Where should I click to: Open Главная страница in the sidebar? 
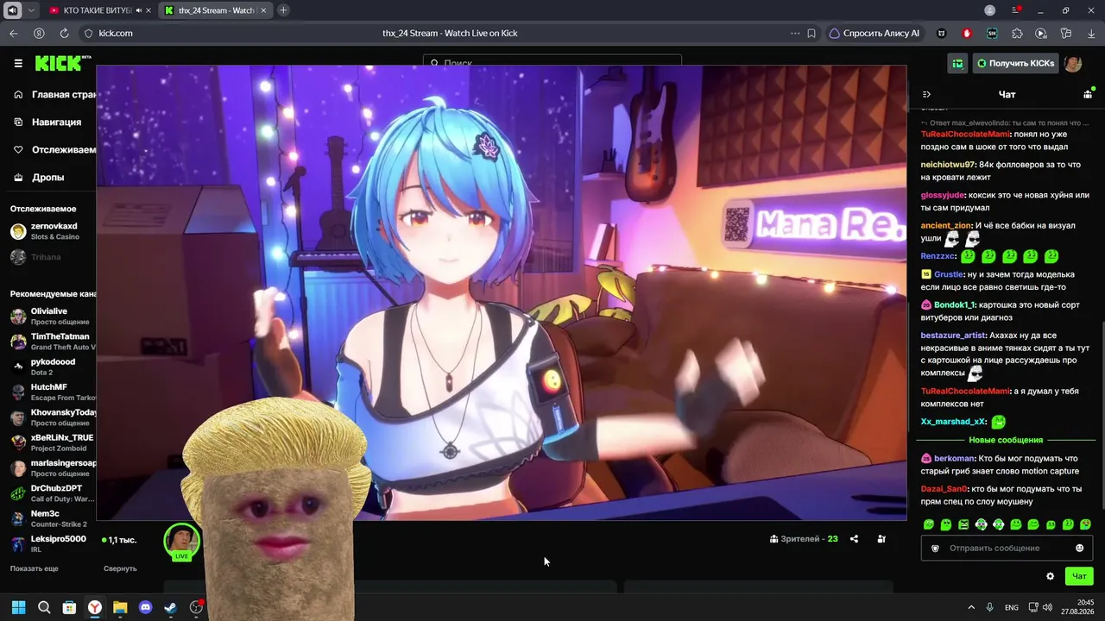pyautogui.click(x=54, y=95)
